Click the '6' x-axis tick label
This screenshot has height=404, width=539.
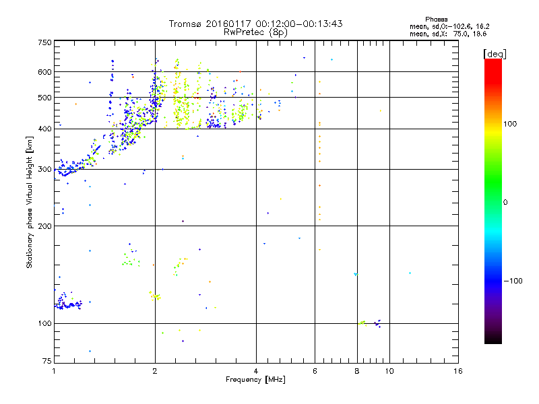pyautogui.click(x=315, y=371)
